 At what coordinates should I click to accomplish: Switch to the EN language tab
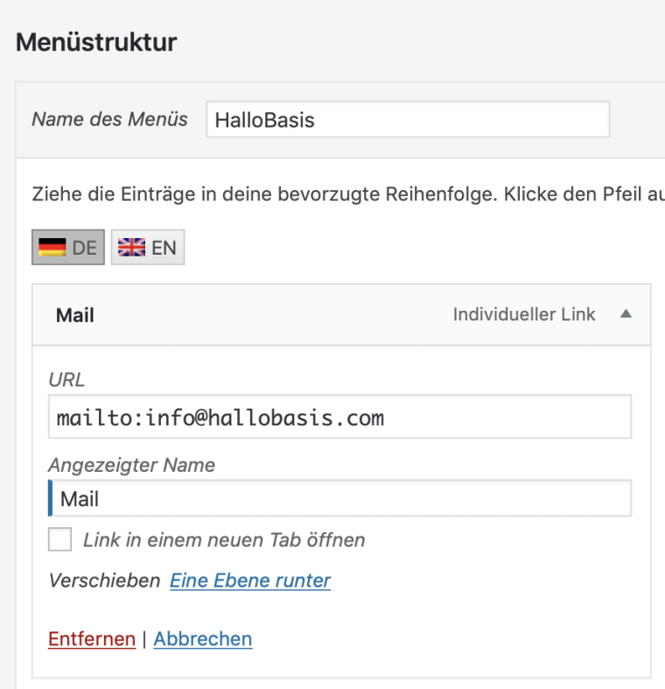point(148,248)
